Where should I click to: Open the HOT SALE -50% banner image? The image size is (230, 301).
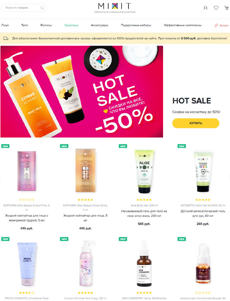(x=82, y=92)
